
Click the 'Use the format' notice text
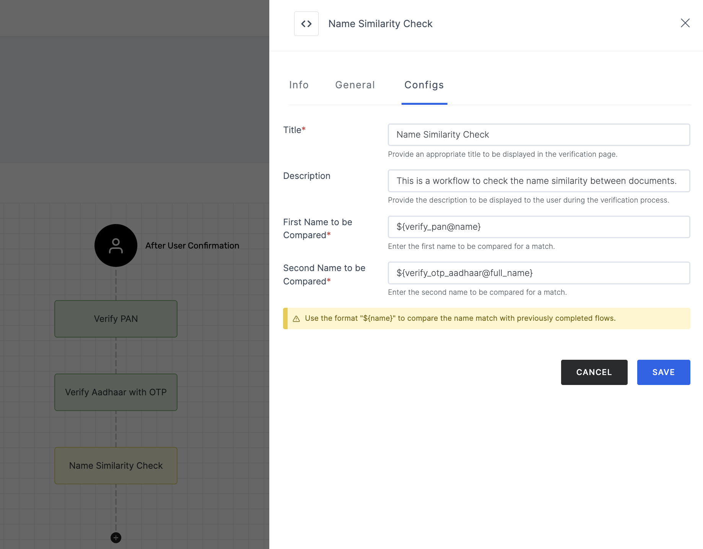(x=460, y=318)
